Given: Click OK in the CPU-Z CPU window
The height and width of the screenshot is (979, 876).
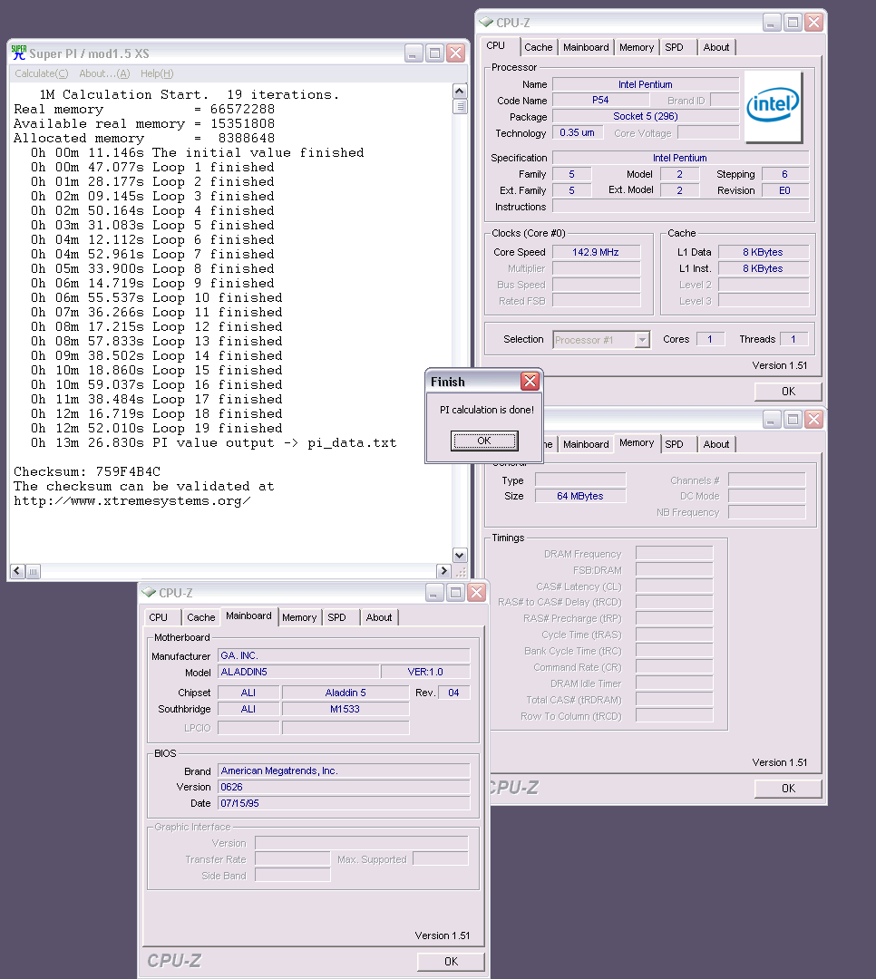Looking at the screenshot, I should point(788,392).
